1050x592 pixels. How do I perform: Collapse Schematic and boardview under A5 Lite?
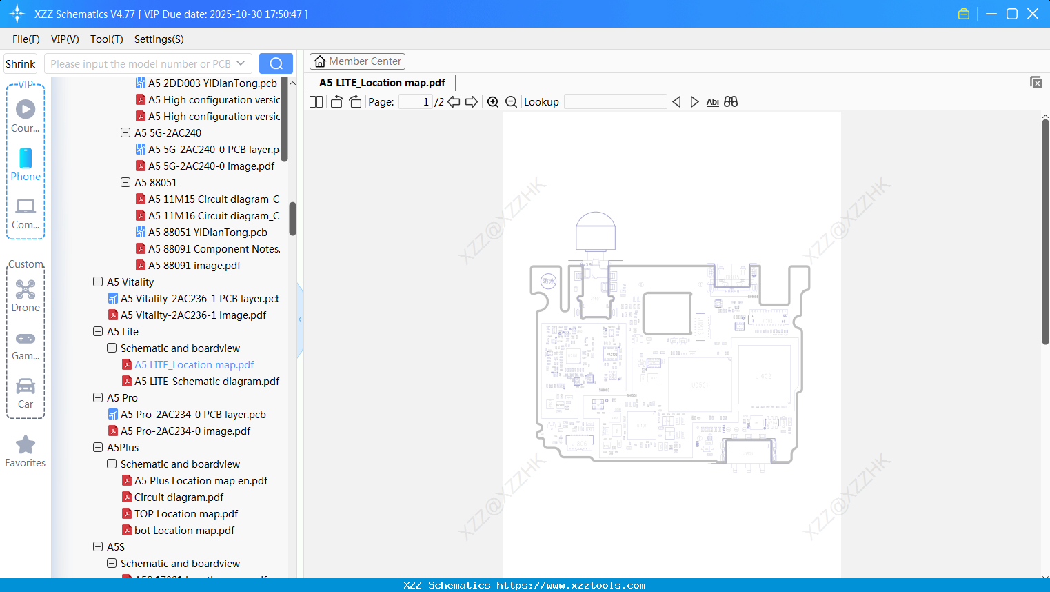[112, 348]
